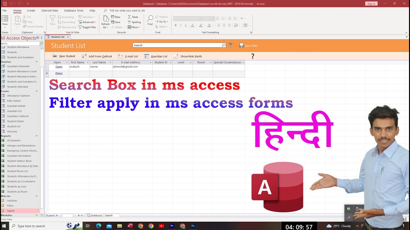Click the New record icon in Records group
410x230 pixels.
click(113, 17)
